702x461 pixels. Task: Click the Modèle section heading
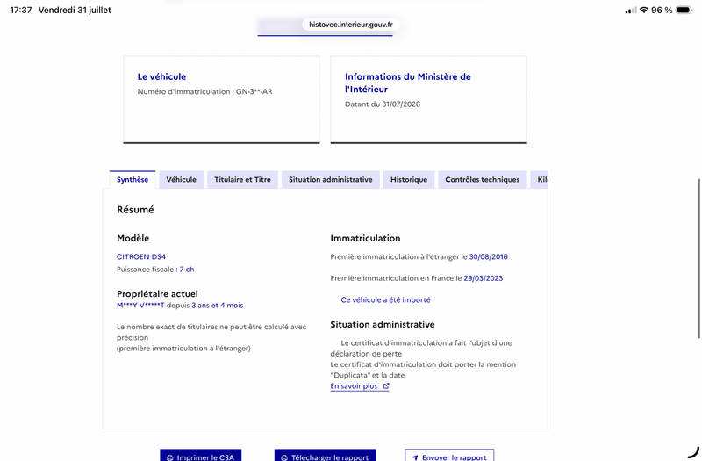coord(133,238)
